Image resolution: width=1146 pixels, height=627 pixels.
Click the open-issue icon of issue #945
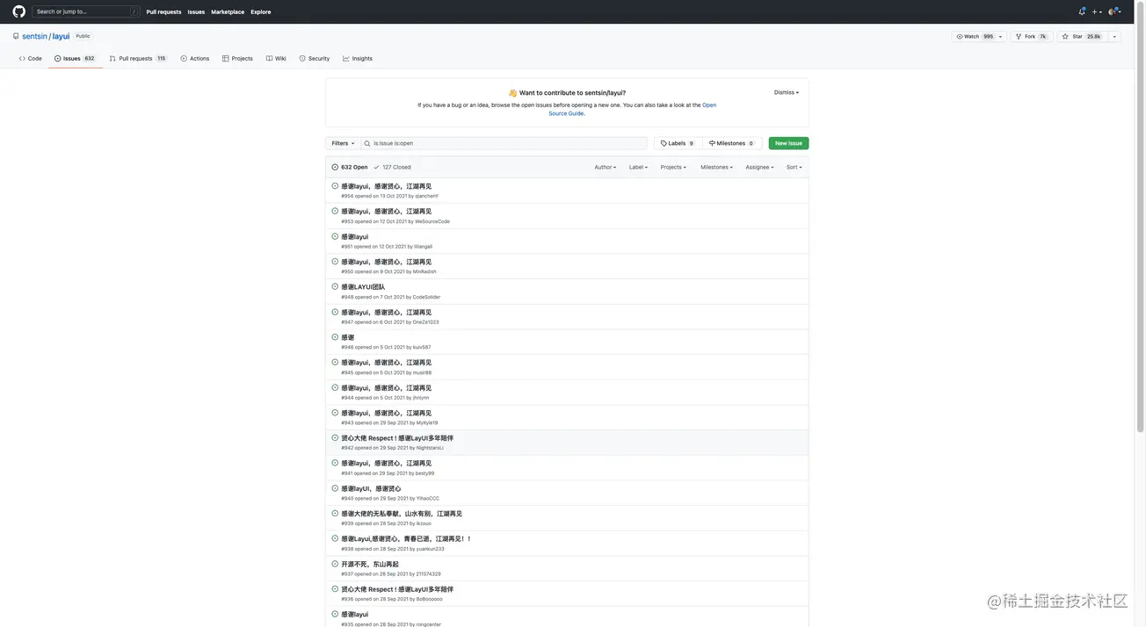point(335,362)
